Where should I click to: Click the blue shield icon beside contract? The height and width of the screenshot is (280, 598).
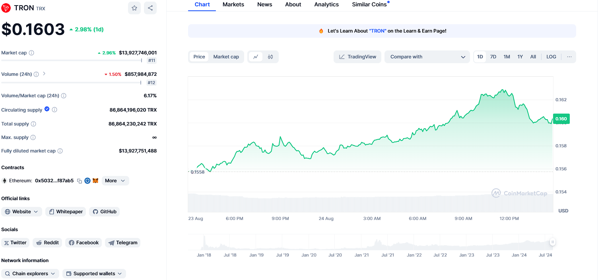pyautogui.click(x=87, y=181)
